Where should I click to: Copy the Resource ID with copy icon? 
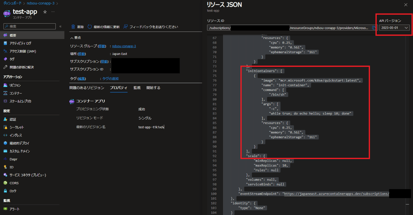[374, 28]
